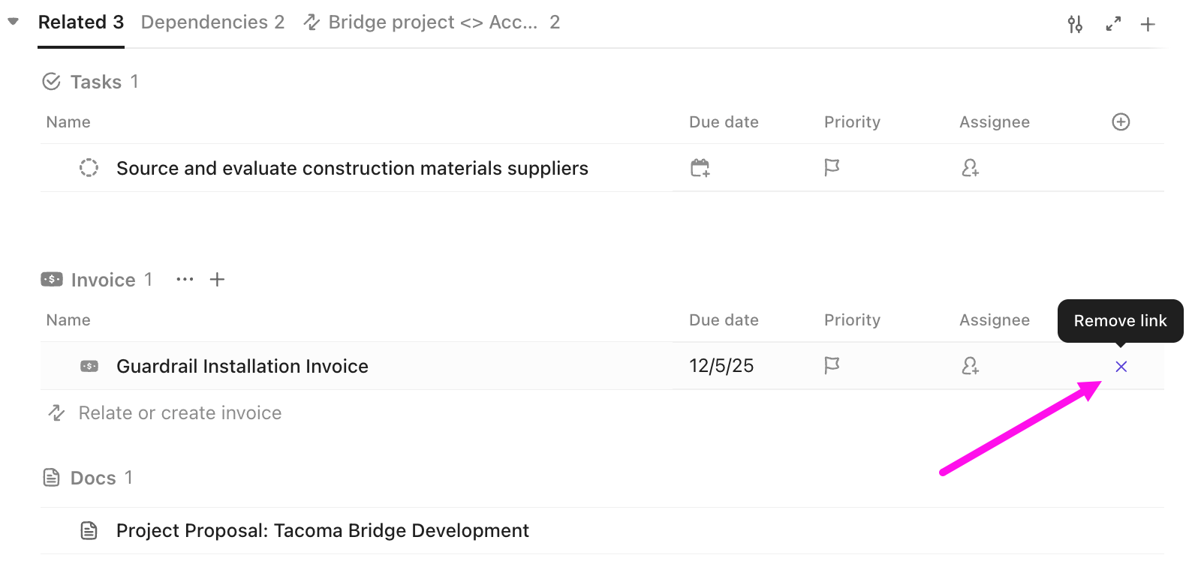Toggle the supplier task status circle
1189x561 pixels.
click(89, 167)
